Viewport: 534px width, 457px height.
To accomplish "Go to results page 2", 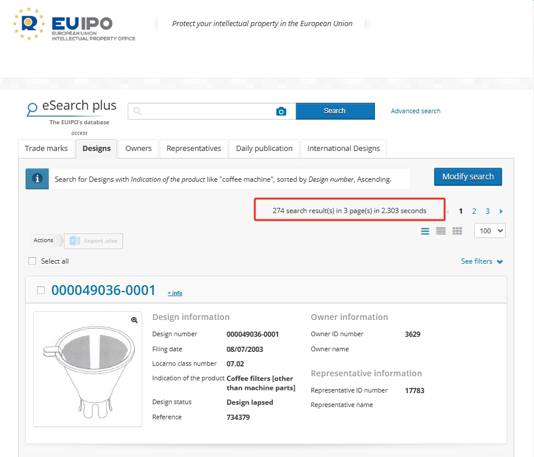I will tap(474, 211).
